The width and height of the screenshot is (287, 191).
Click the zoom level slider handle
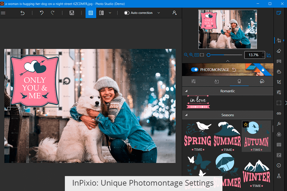209,55
